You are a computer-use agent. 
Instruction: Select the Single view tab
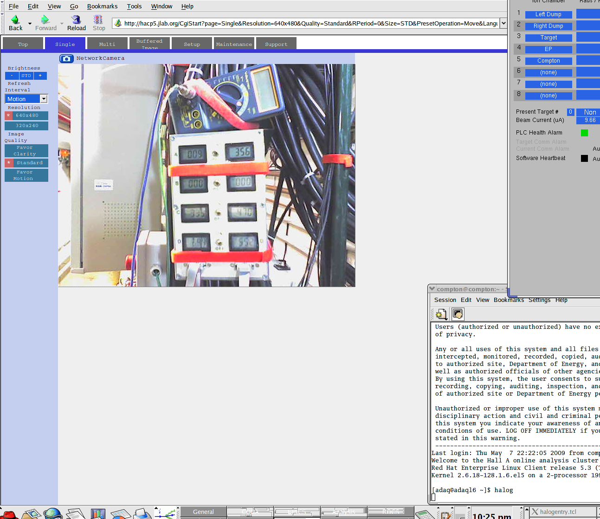65,44
